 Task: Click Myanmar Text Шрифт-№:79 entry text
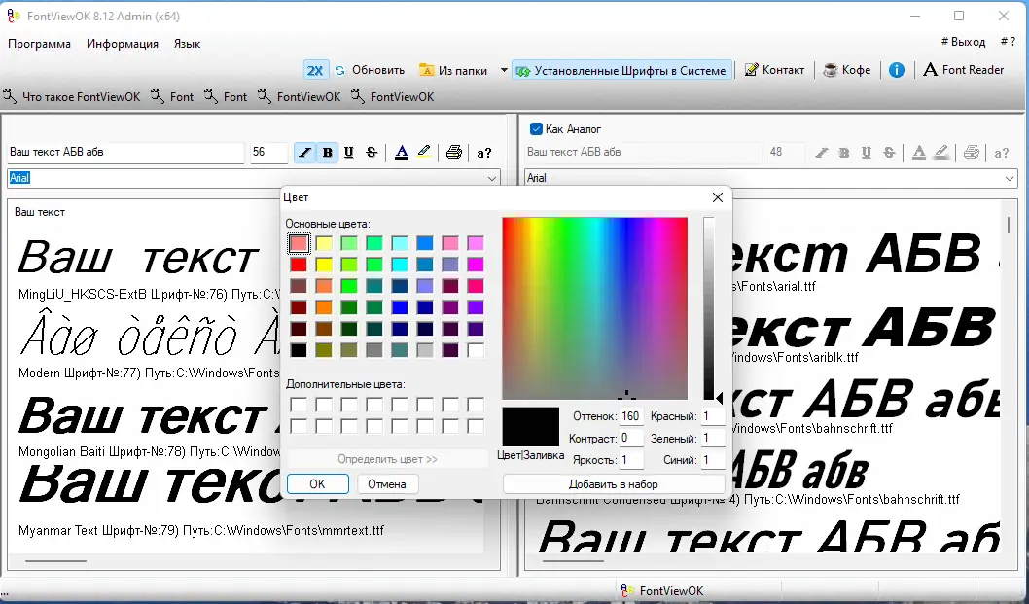coord(200,530)
